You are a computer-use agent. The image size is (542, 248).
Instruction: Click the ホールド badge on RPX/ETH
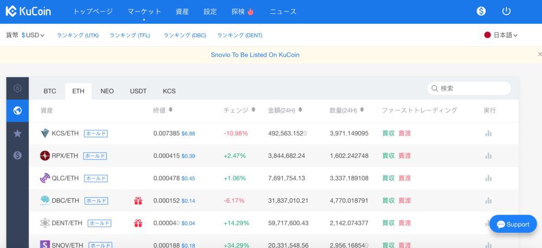pos(95,156)
